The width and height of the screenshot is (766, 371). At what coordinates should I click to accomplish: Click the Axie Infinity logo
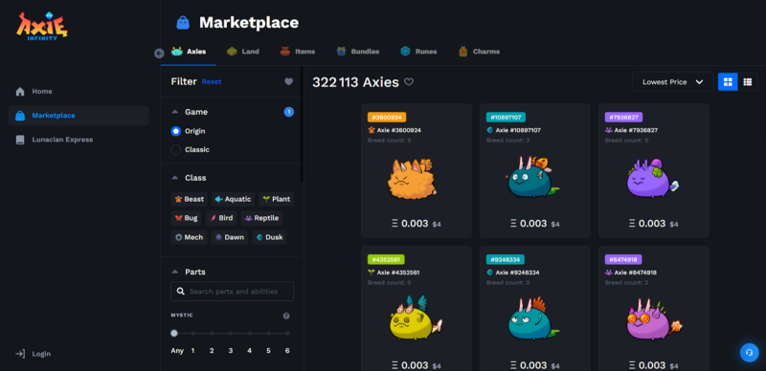pyautogui.click(x=42, y=26)
